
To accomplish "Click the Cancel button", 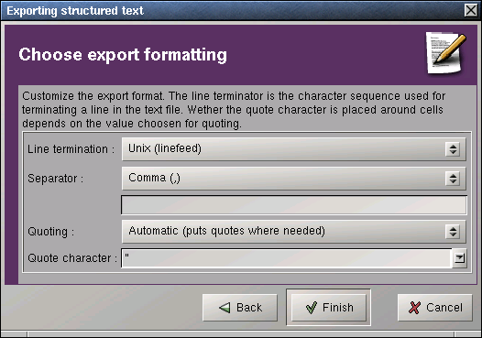I will [x=435, y=308].
